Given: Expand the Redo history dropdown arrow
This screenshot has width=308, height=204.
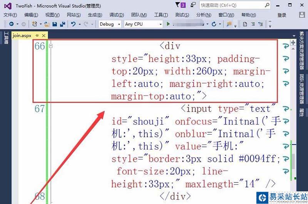Looking at the screenshot, I should (92, 24).
